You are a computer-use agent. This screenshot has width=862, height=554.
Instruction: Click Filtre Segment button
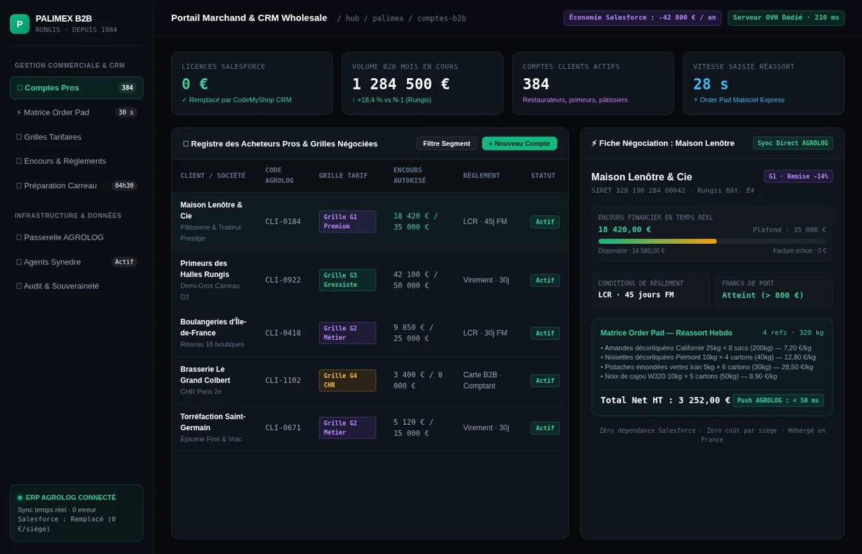[446, 143]
